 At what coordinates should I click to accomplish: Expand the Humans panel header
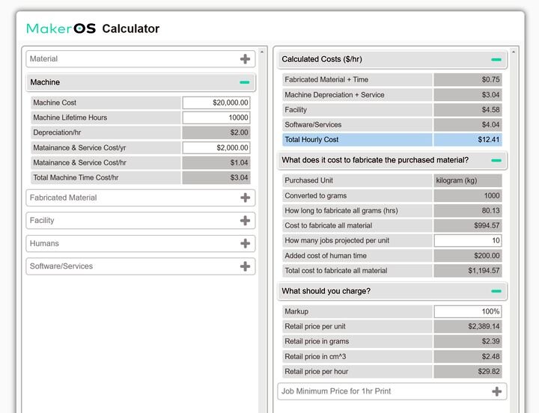pyautogui.click(x=135, y=244)
